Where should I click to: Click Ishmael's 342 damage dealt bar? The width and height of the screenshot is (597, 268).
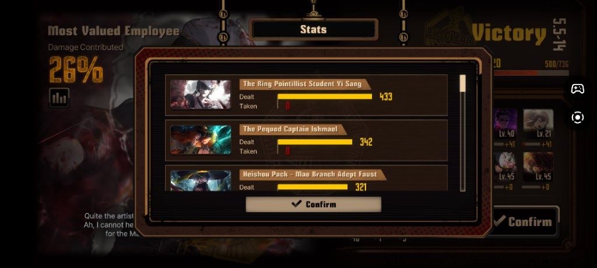315,142
